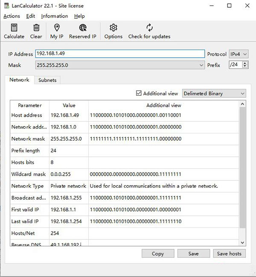Open the Edit menu

pos(30,16)
